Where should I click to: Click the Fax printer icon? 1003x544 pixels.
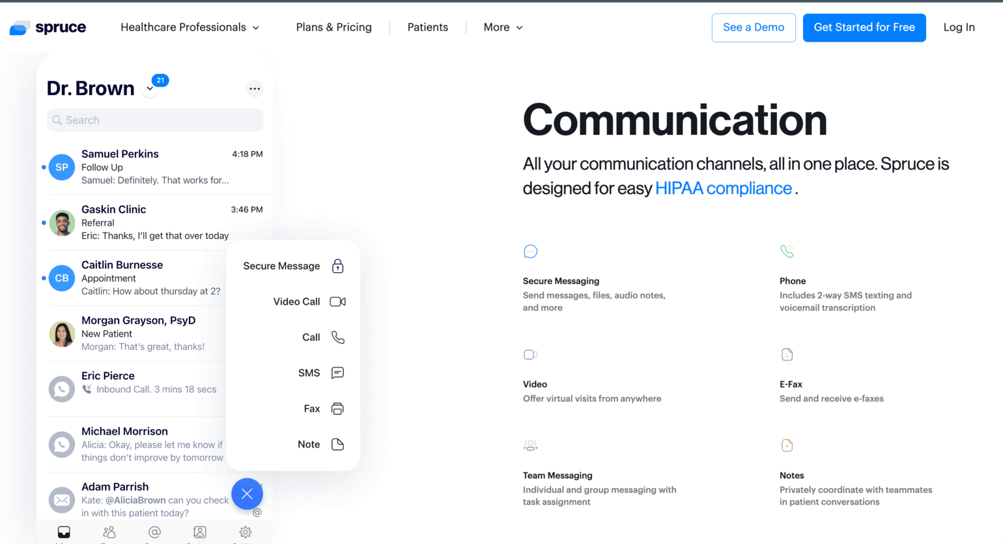(337, 408)
